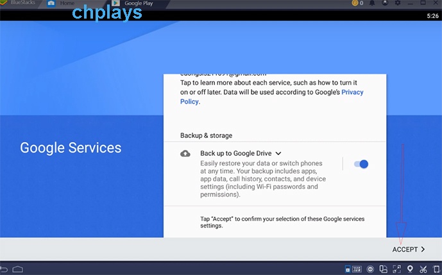
Task: Click the scissors screenshot icon
Action: [423, 269]
